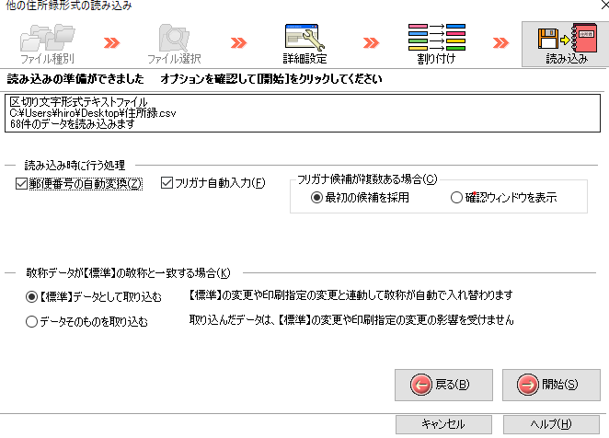Click the red arrow between ファイル選択 and 詳細設定
The image size is (609, 438).
[239, 43]
